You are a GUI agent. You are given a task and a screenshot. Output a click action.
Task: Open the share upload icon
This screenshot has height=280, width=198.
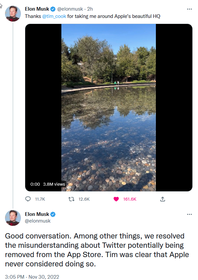coord(163,199)
